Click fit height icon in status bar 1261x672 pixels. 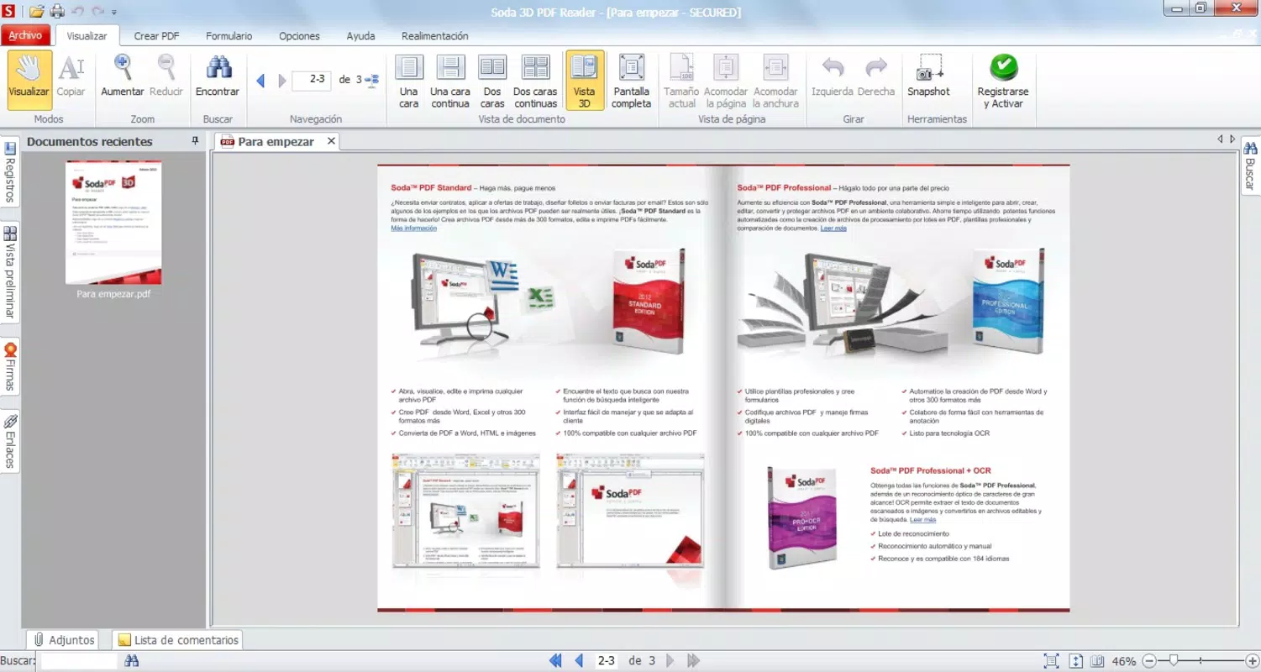coord(1075,661)
